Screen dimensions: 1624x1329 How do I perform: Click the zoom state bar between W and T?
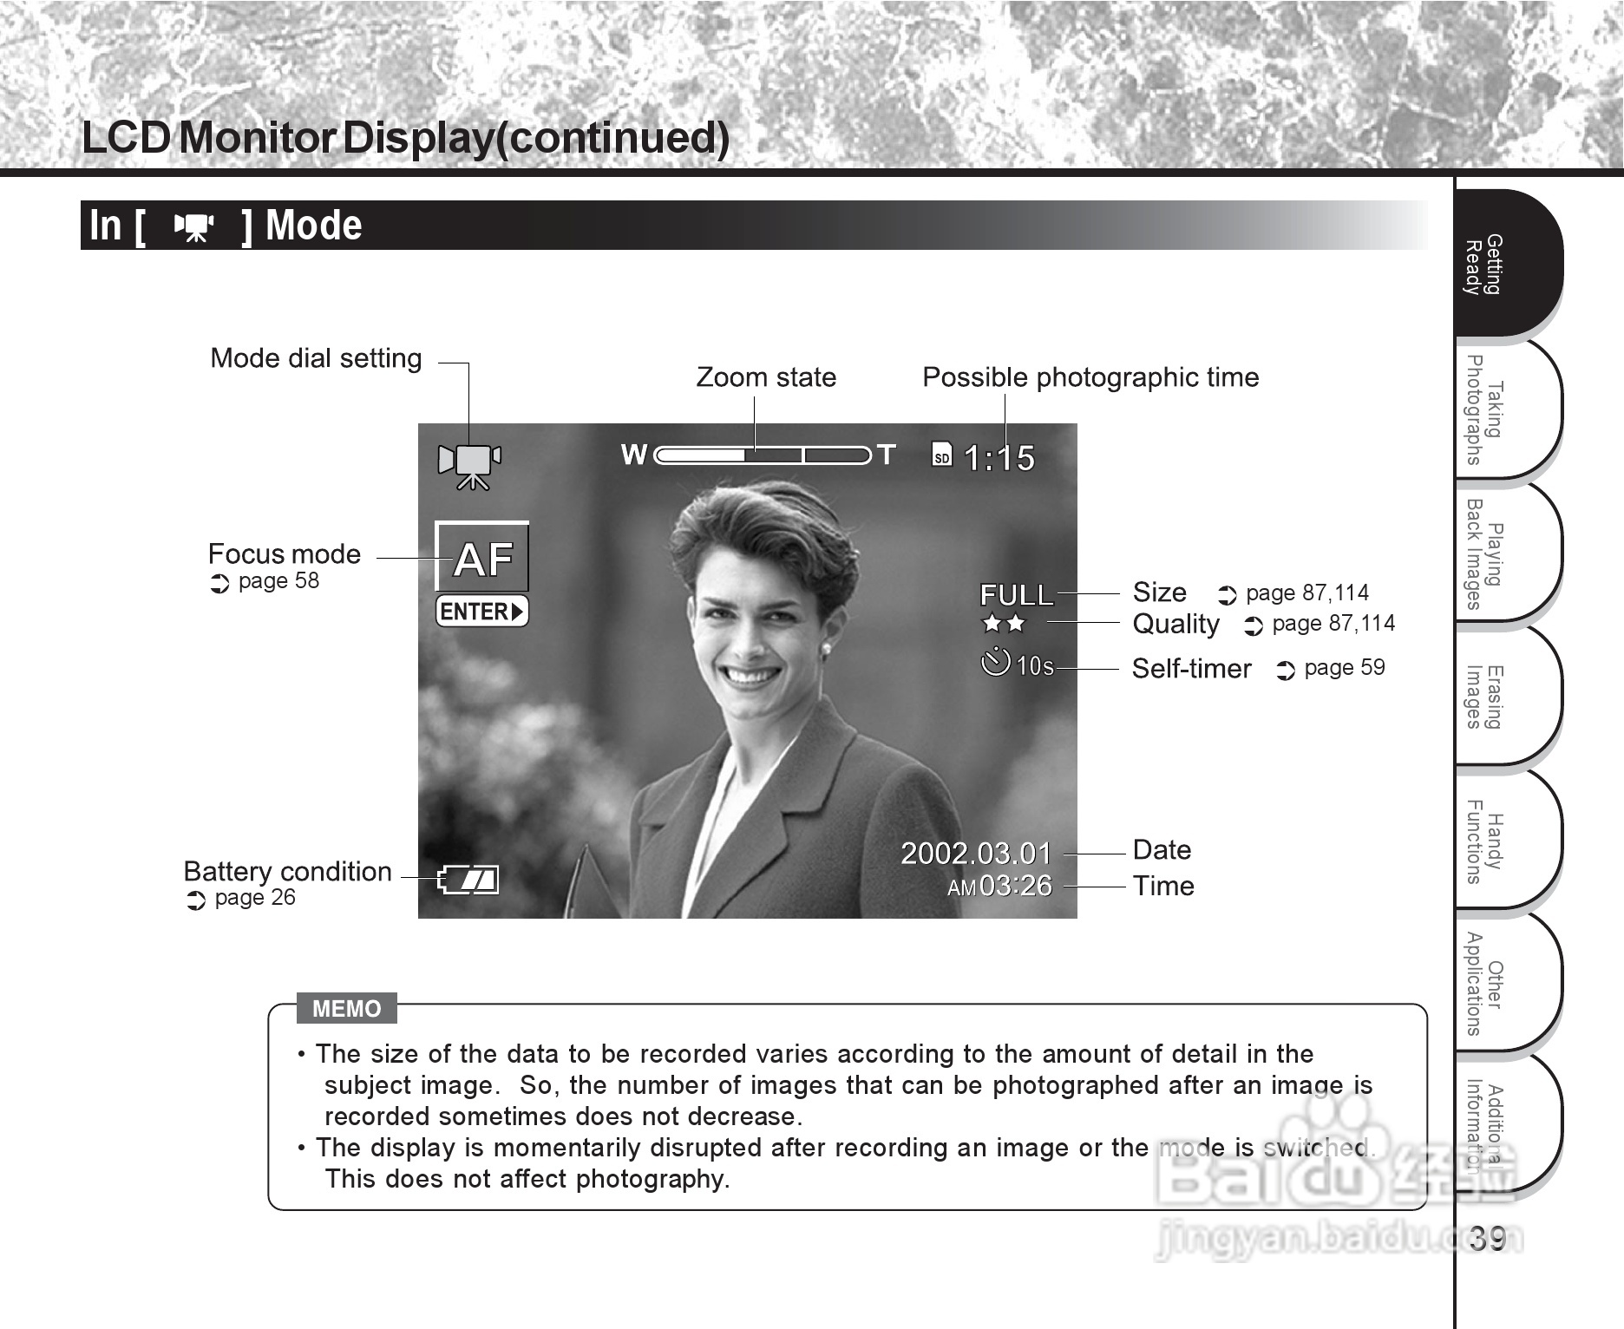[763, 455]
